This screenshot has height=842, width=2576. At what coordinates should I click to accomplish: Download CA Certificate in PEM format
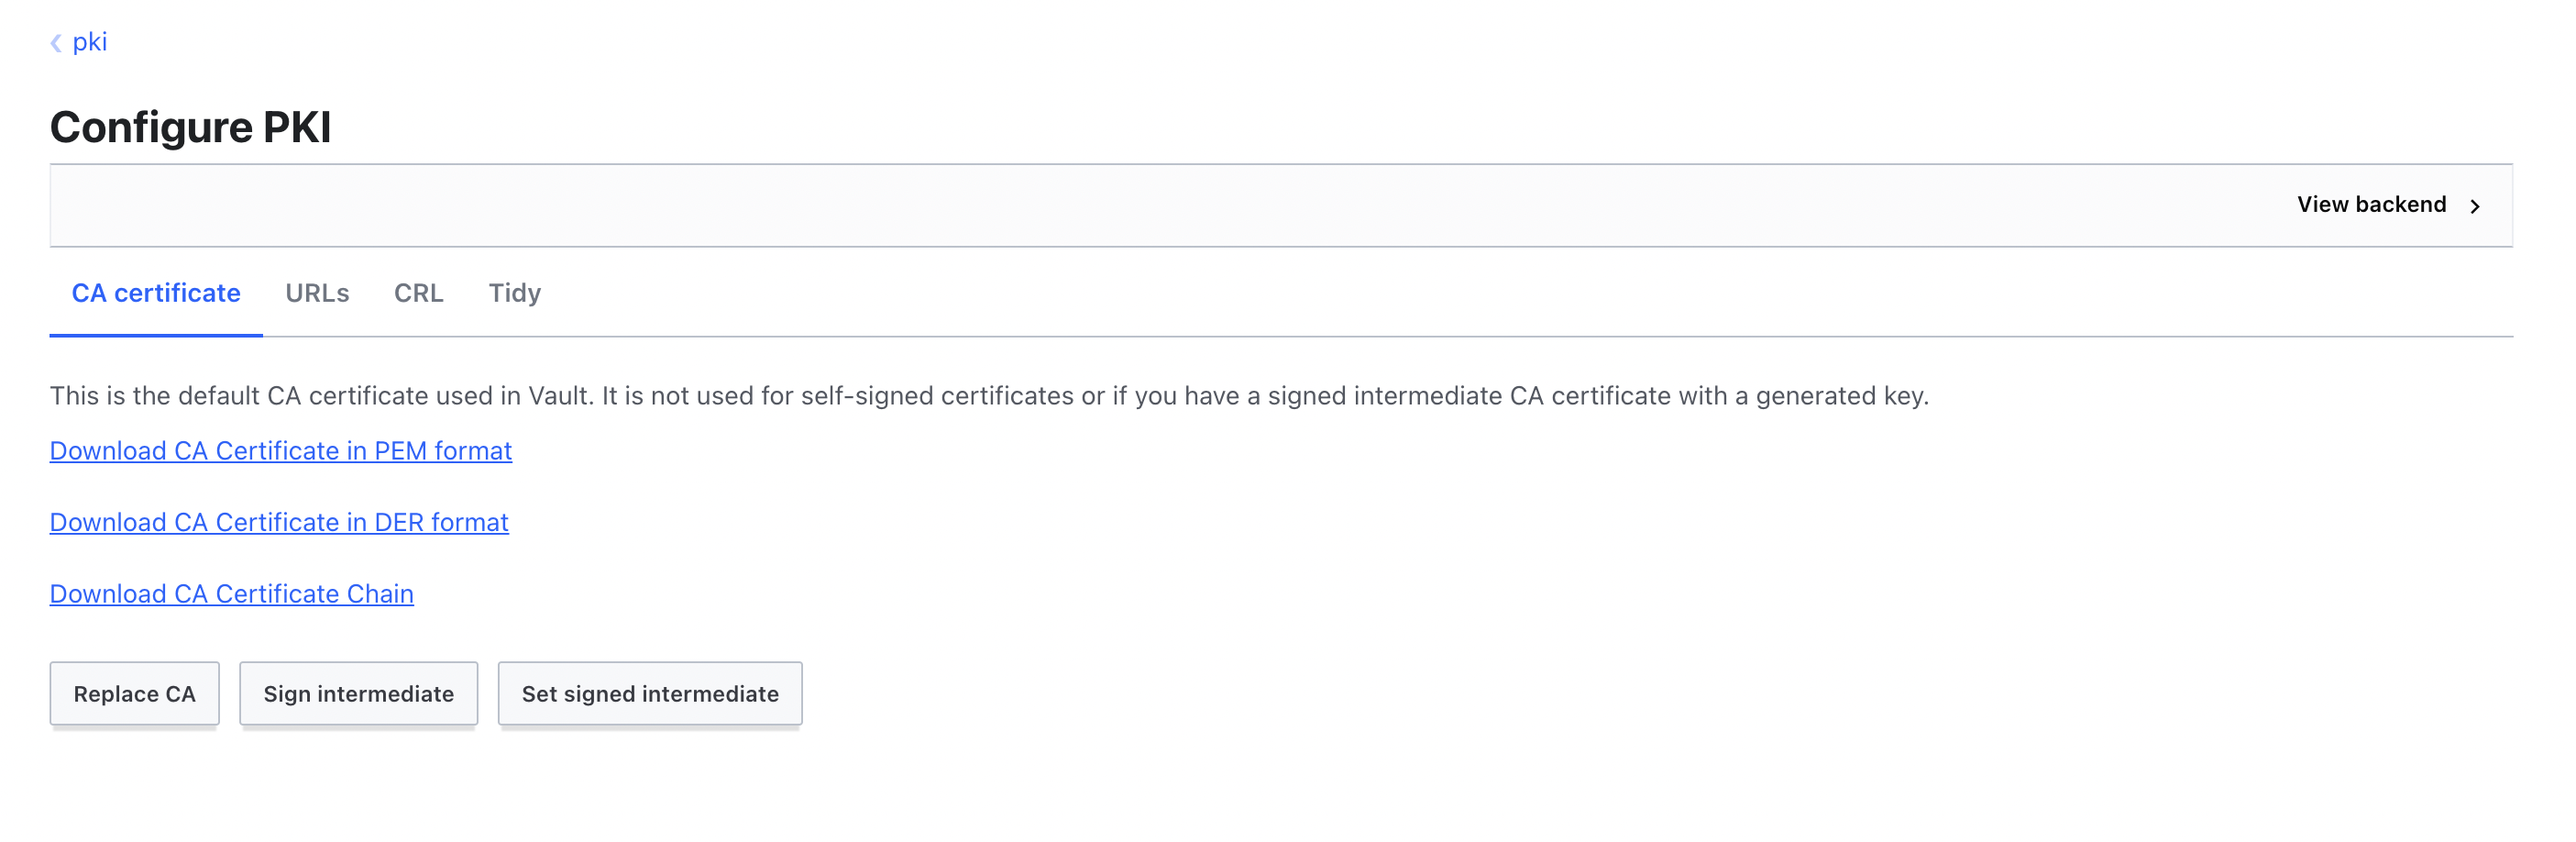tap(281, 451)
